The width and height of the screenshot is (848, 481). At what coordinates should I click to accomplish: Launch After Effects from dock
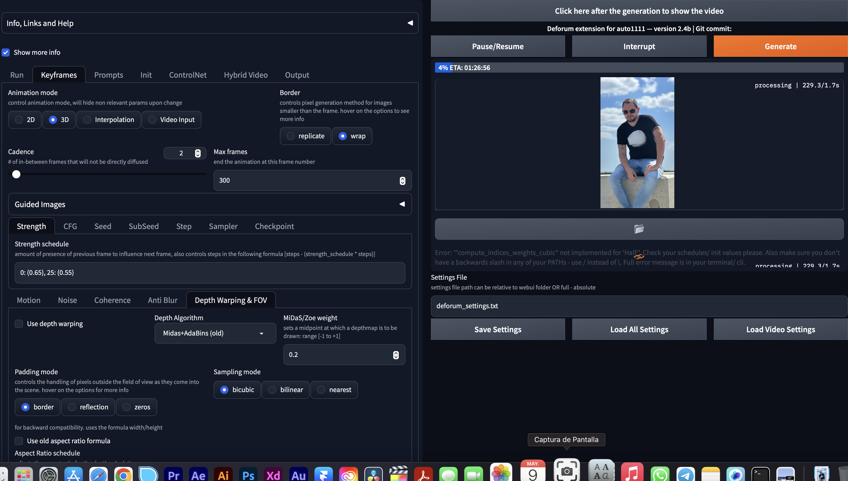198,474
